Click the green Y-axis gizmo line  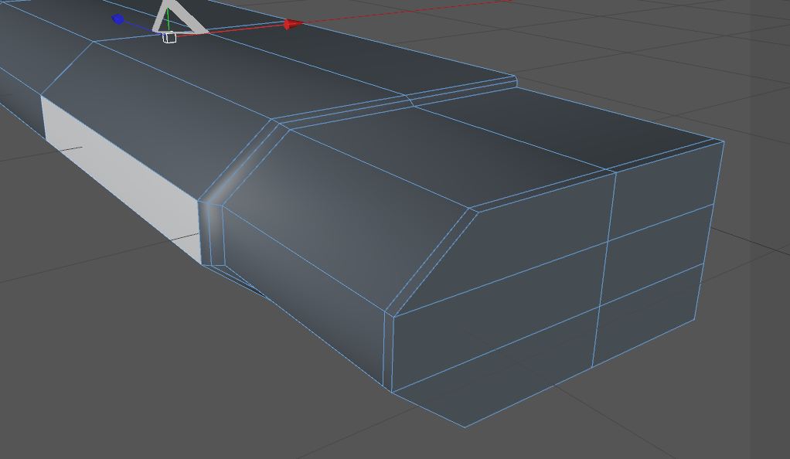pos(169,19)
